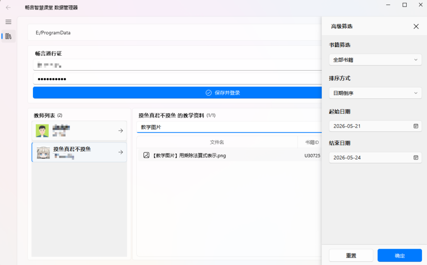Click the 重置 button

tap(351, 255)
